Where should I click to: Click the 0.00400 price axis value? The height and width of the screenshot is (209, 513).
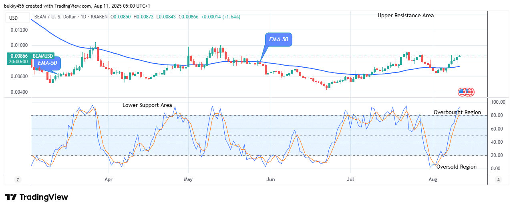(19, 92)
